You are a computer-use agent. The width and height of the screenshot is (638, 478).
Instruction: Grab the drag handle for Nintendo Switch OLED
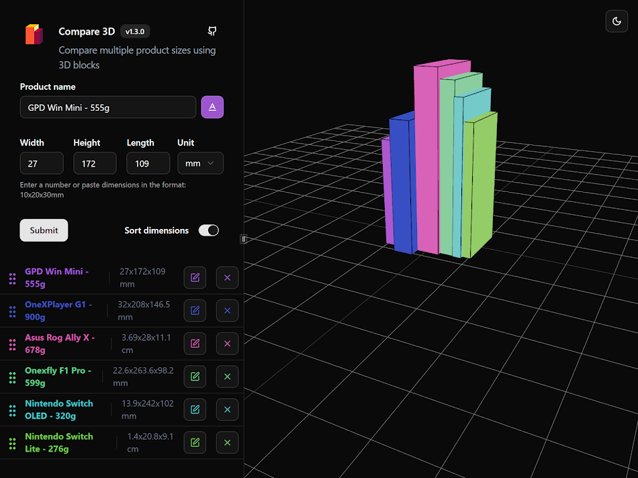(x=13, y=410)
